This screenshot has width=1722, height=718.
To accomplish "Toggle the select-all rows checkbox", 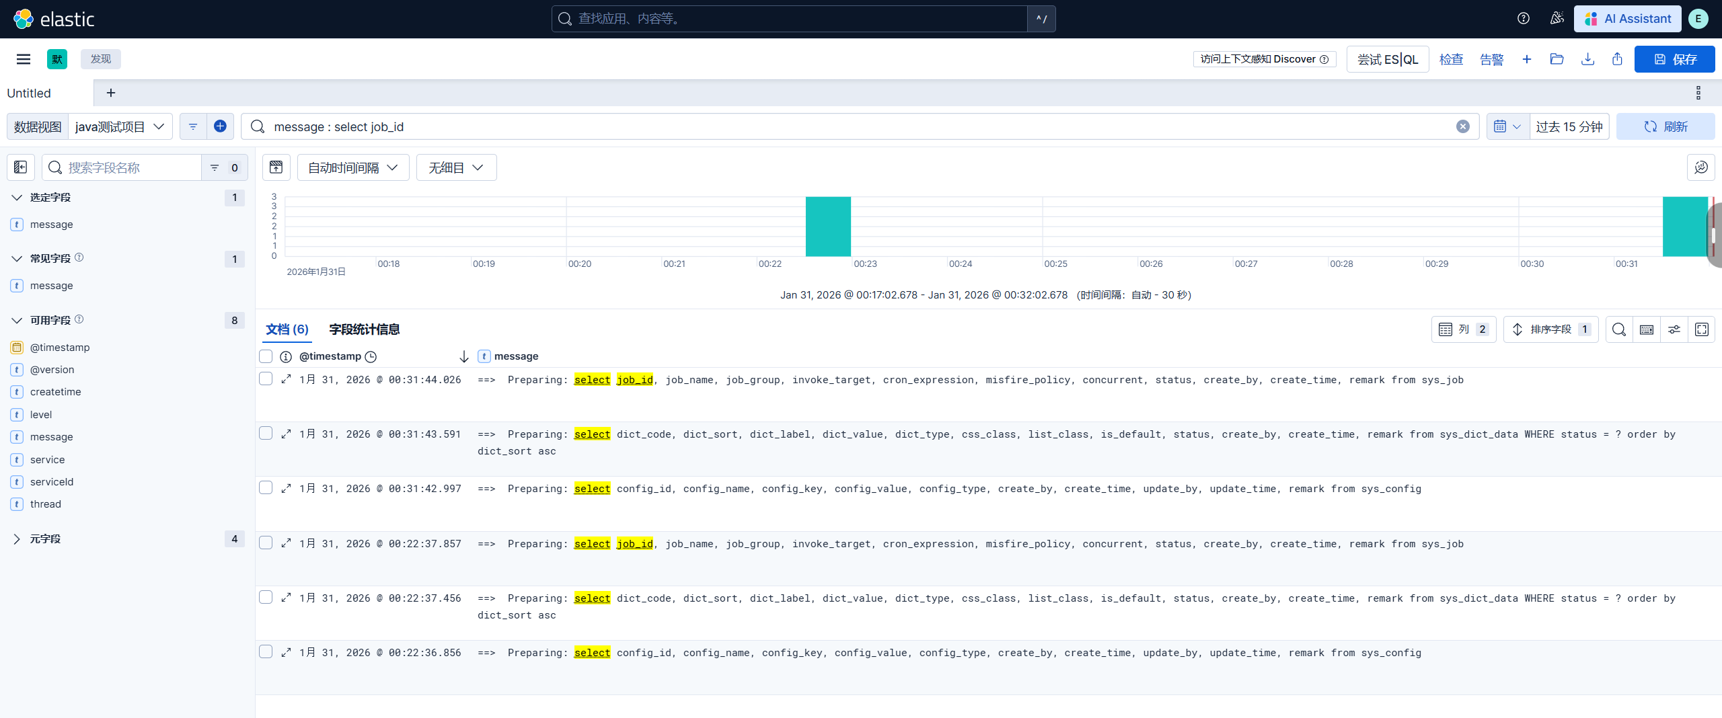I will click(x=266, y=356).
